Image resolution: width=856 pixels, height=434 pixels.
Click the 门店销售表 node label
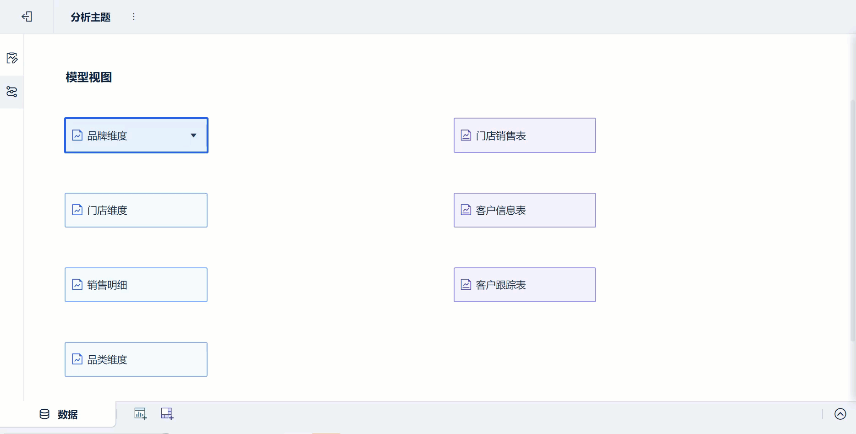click(501, 136)
